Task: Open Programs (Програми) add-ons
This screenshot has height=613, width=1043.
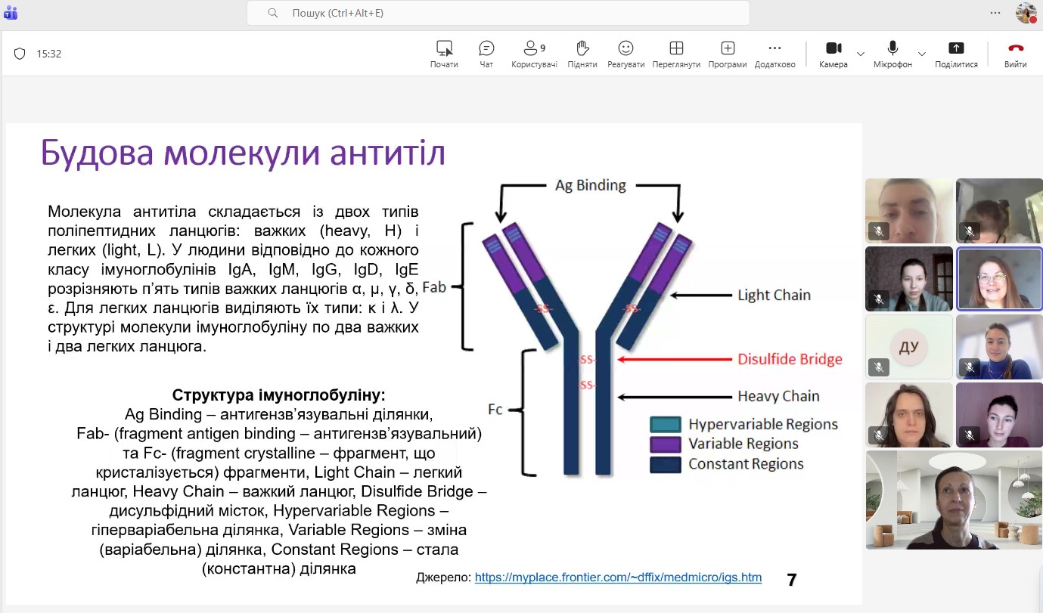Action: click(x=728, y=54)
